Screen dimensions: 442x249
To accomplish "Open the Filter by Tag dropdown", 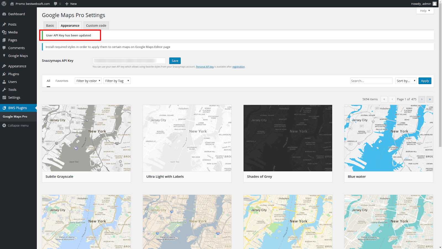I will point(117,81).
